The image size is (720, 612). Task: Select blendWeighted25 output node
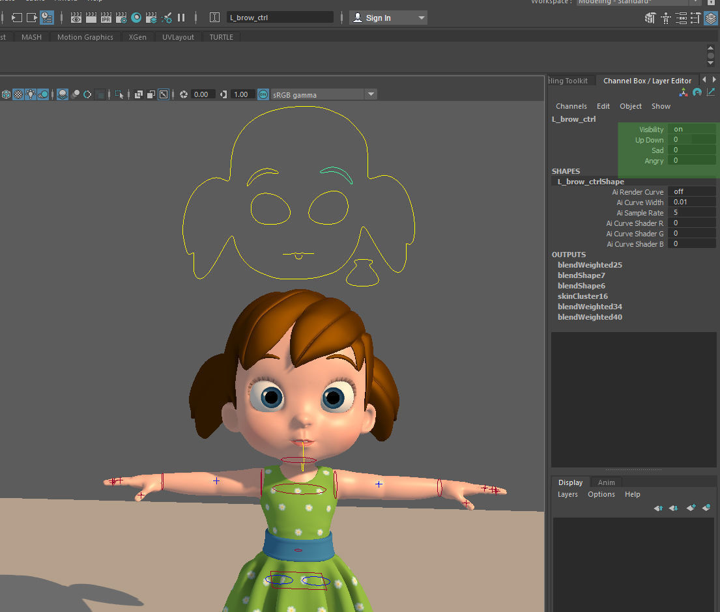pyautogui.click(x=590, y=265)
